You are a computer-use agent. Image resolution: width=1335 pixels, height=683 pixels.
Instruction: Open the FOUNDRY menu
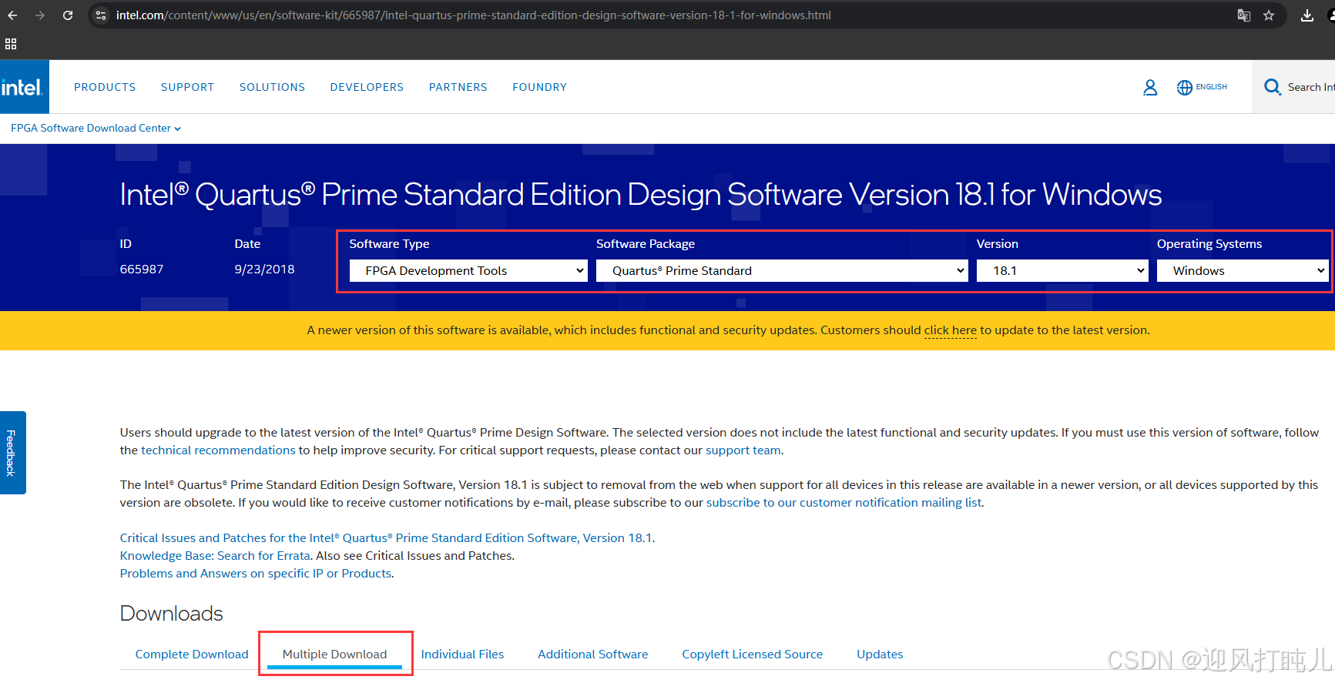(x=539, y=87)
